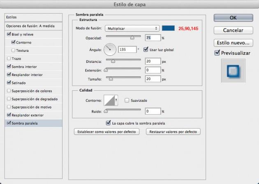The width and height of the screenshot is (259, 184).
Task: Click the Extensión slider handle
Action: coord(106,70)
